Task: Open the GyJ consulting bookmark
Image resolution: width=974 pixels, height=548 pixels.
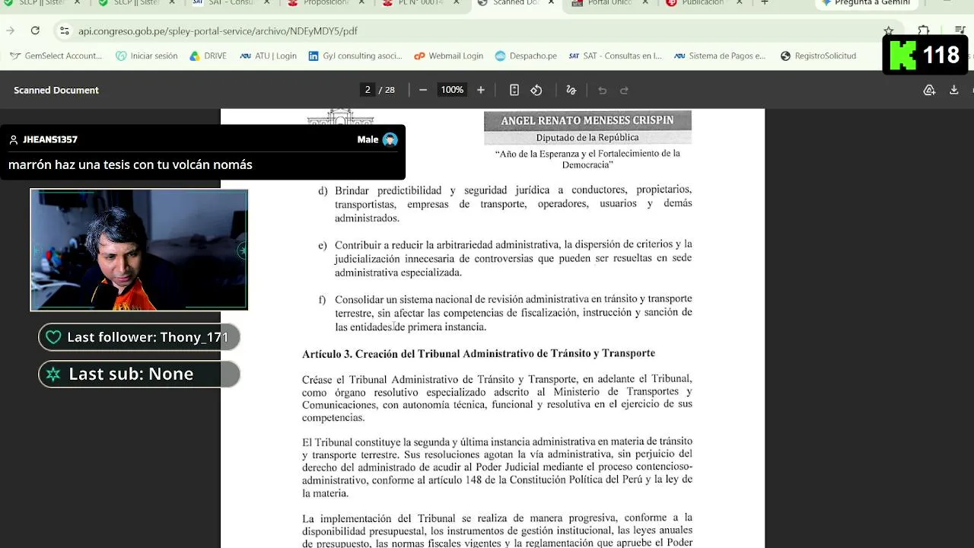Action: point(355,56)
